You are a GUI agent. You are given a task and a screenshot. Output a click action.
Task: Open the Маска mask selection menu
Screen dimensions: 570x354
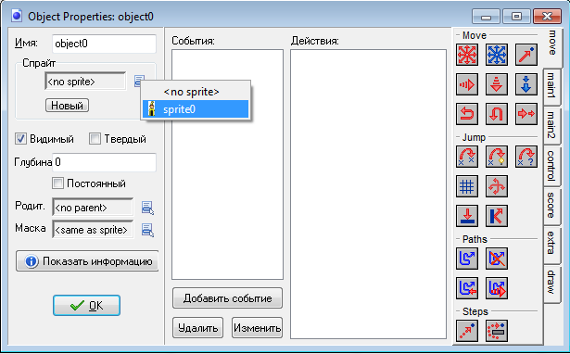pos(147,230)
